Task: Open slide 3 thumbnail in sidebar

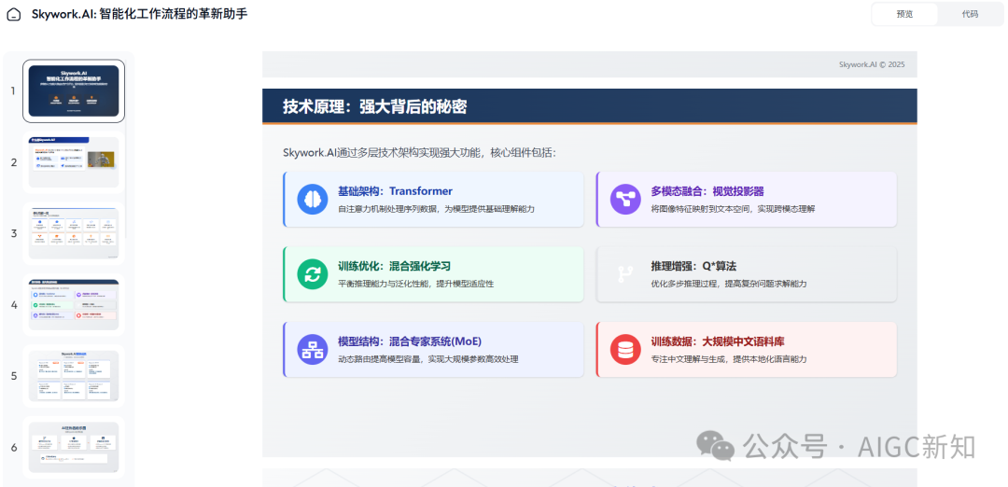Action: (x=74, y=233)
